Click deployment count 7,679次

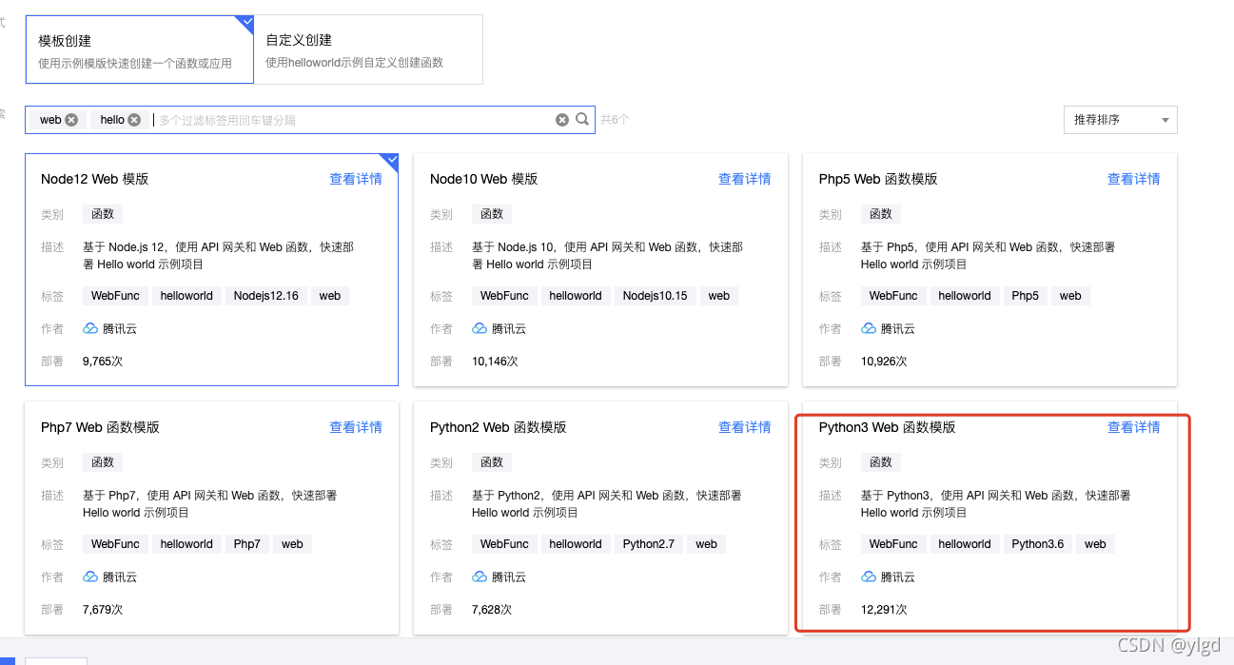pos(103,610)
